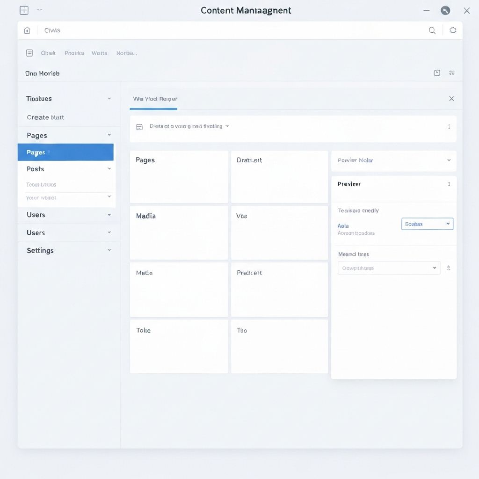Click the app icon in the top-left corner

coord(23,9)
